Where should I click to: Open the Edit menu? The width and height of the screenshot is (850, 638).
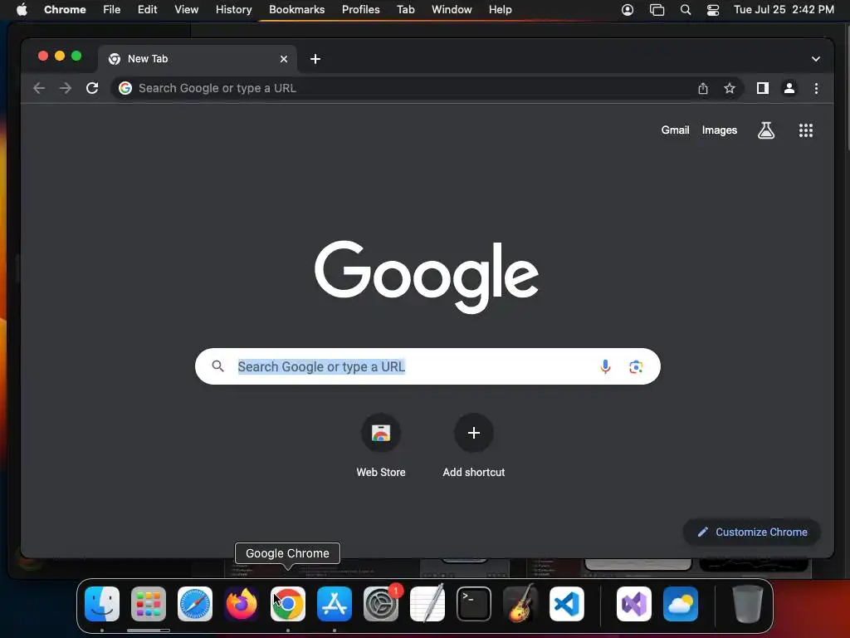pyautogui.click(x=147, y=10)
